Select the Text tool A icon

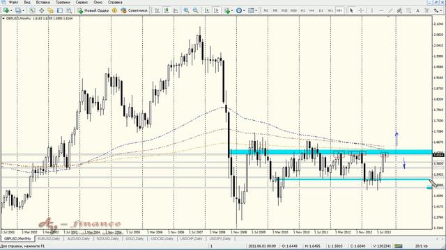(418, 10)
